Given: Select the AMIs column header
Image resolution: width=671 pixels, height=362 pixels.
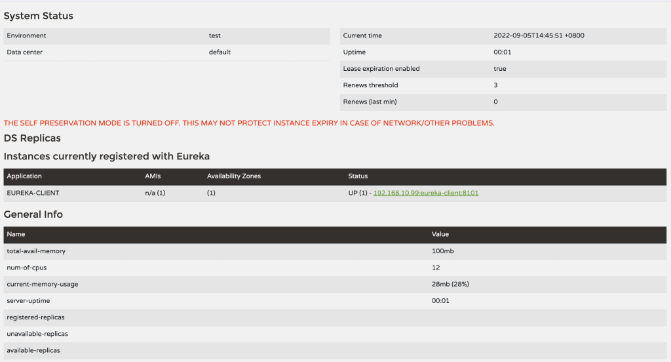Looking at the screenshot, I should [x=153, y=176].
